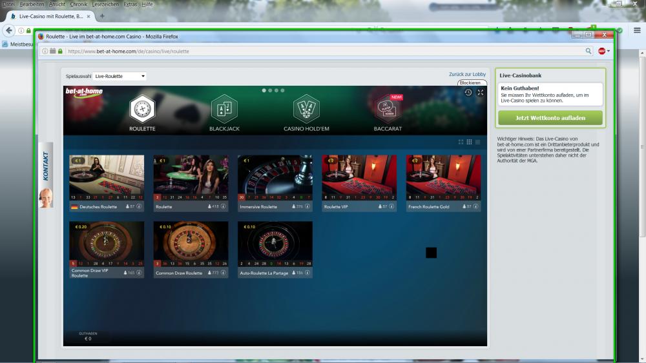This screenshot has width=646, height=363.
Task: Show info for Common Draw Roulette
Action: (x=224, y=273)
